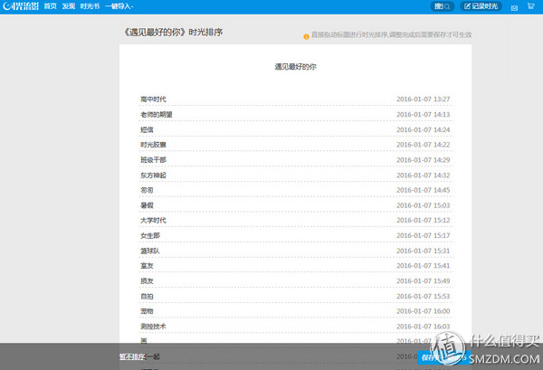Select the 篮球队 entry

pyautogui.click(x=150, y=251)
